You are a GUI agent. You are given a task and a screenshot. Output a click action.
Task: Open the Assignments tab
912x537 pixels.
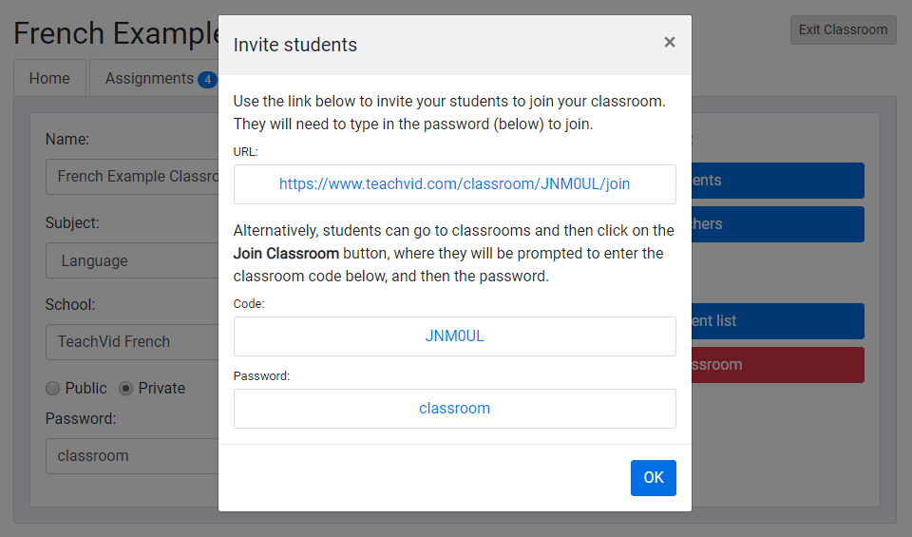pos(149,79)
